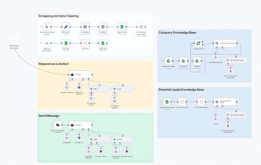Select the When chat message received trigger
The width and height of the screenshot is (261, 165).
pyautogui.click(x=58, y=125)
